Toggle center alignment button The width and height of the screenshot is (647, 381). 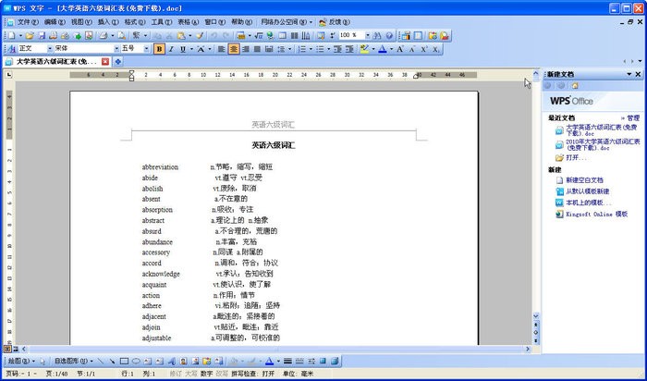234,49
